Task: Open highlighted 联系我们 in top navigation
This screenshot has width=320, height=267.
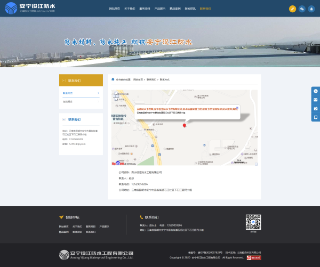Action: pos(205,9)
